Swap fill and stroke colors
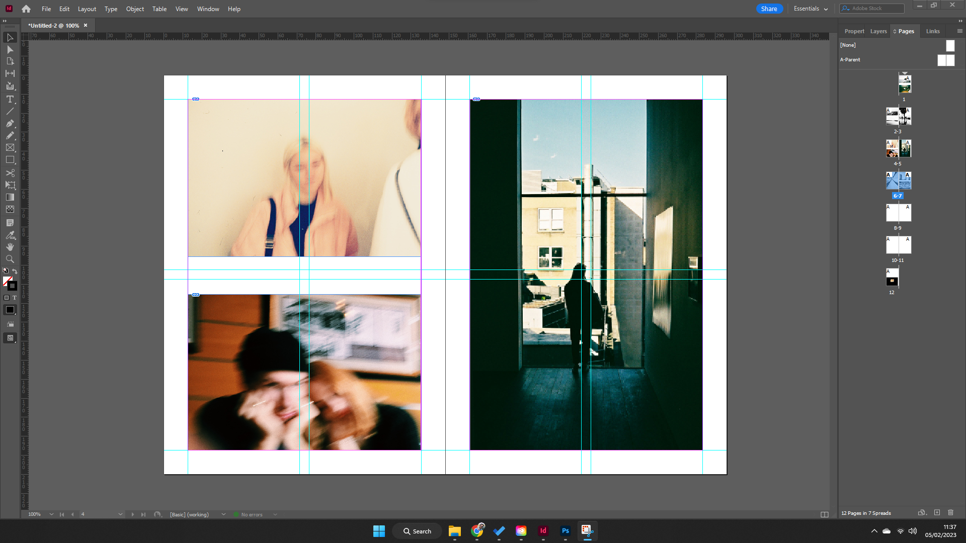This screenshot has width=966, height=543. click(15, 270)
